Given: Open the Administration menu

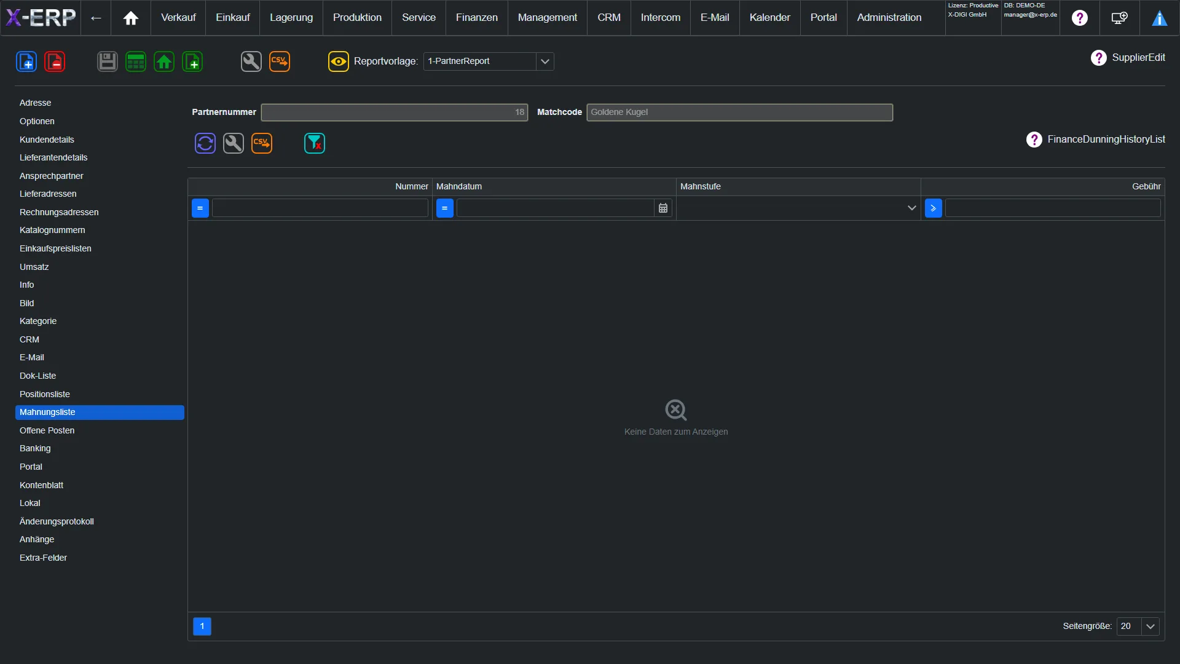Looking at the screenshot, I should click(x=889, y=18).
